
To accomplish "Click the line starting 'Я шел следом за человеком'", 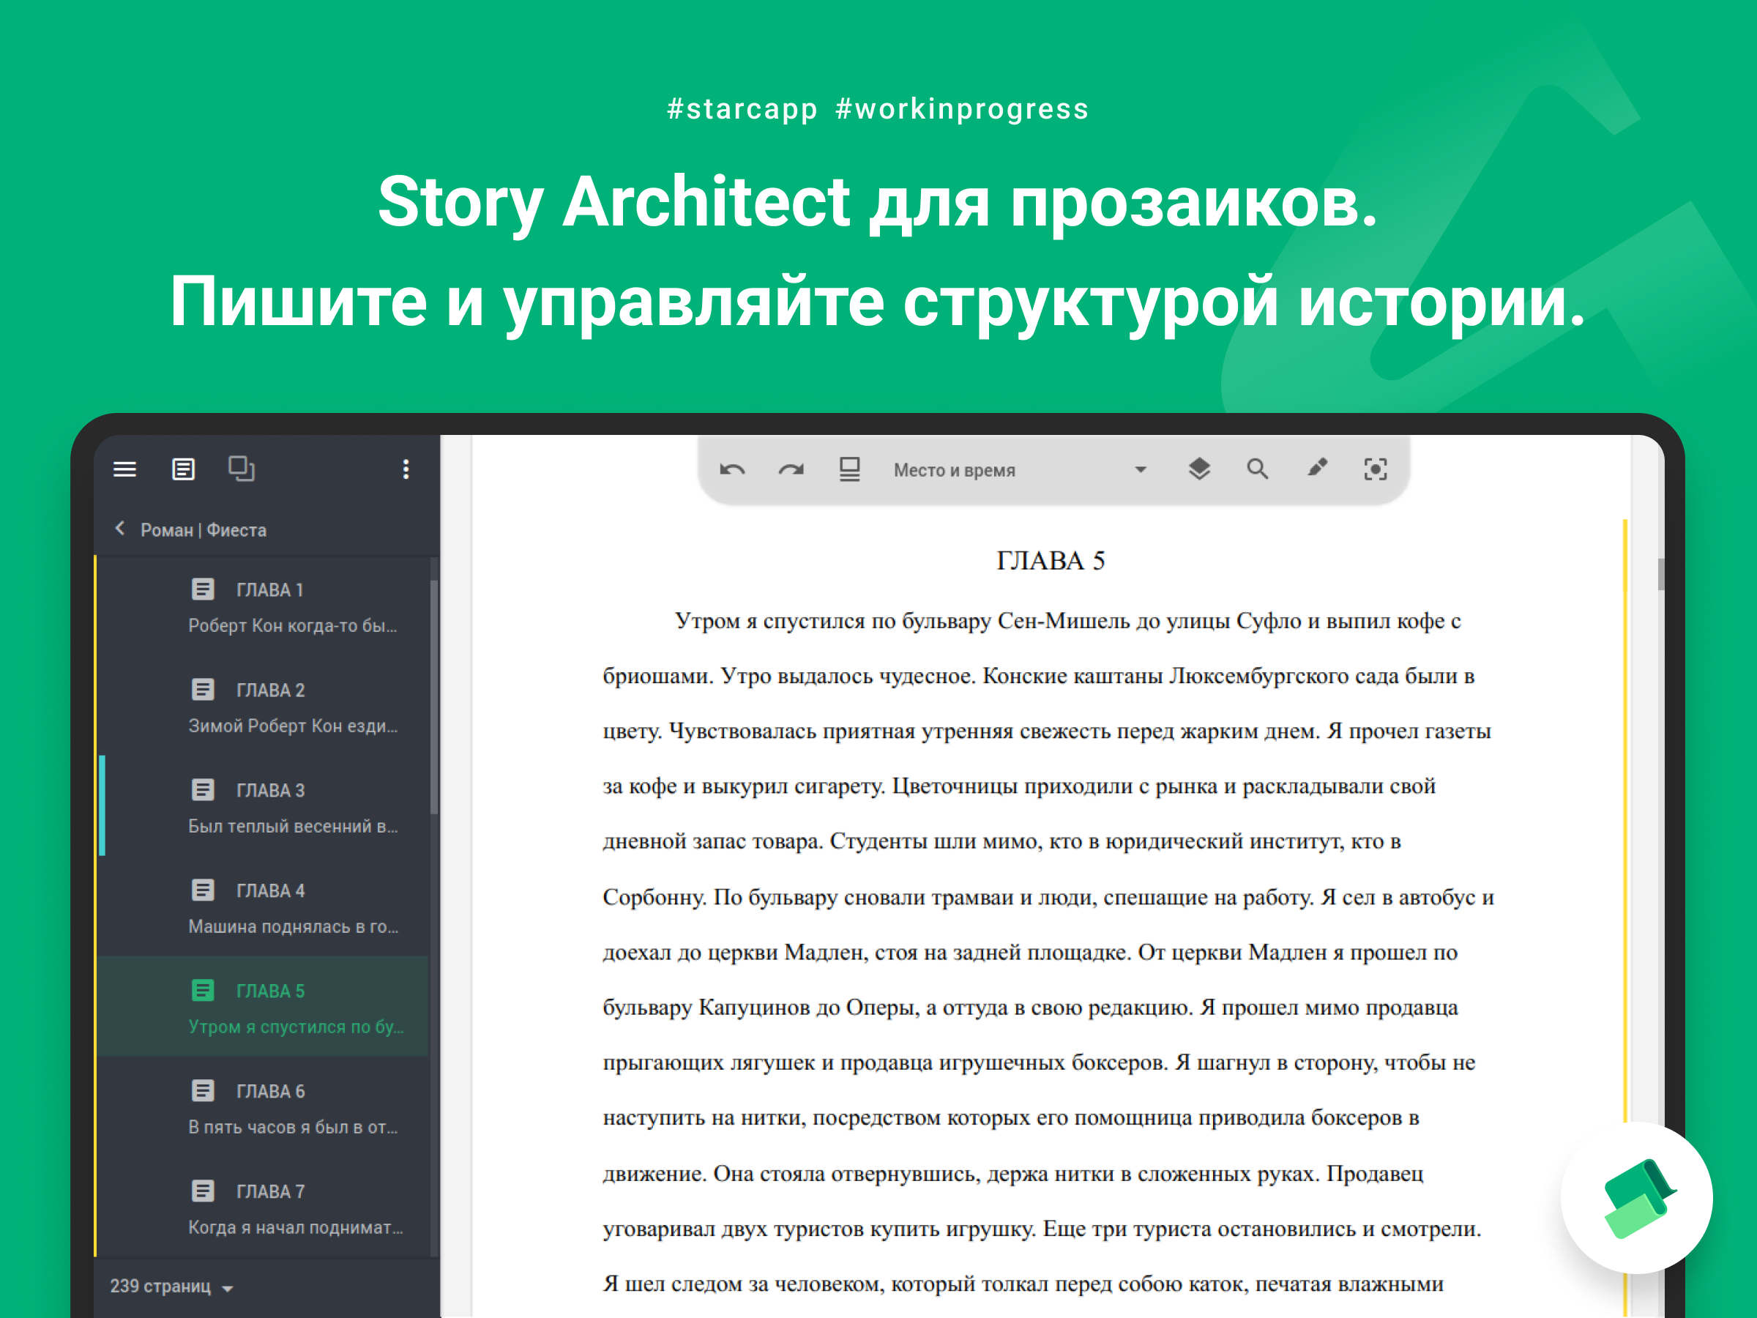I will coord(1022,1284).
